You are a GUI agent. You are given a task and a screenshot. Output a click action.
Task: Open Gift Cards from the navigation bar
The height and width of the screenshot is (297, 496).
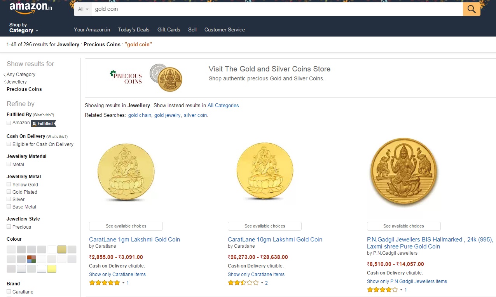(169, 30)
